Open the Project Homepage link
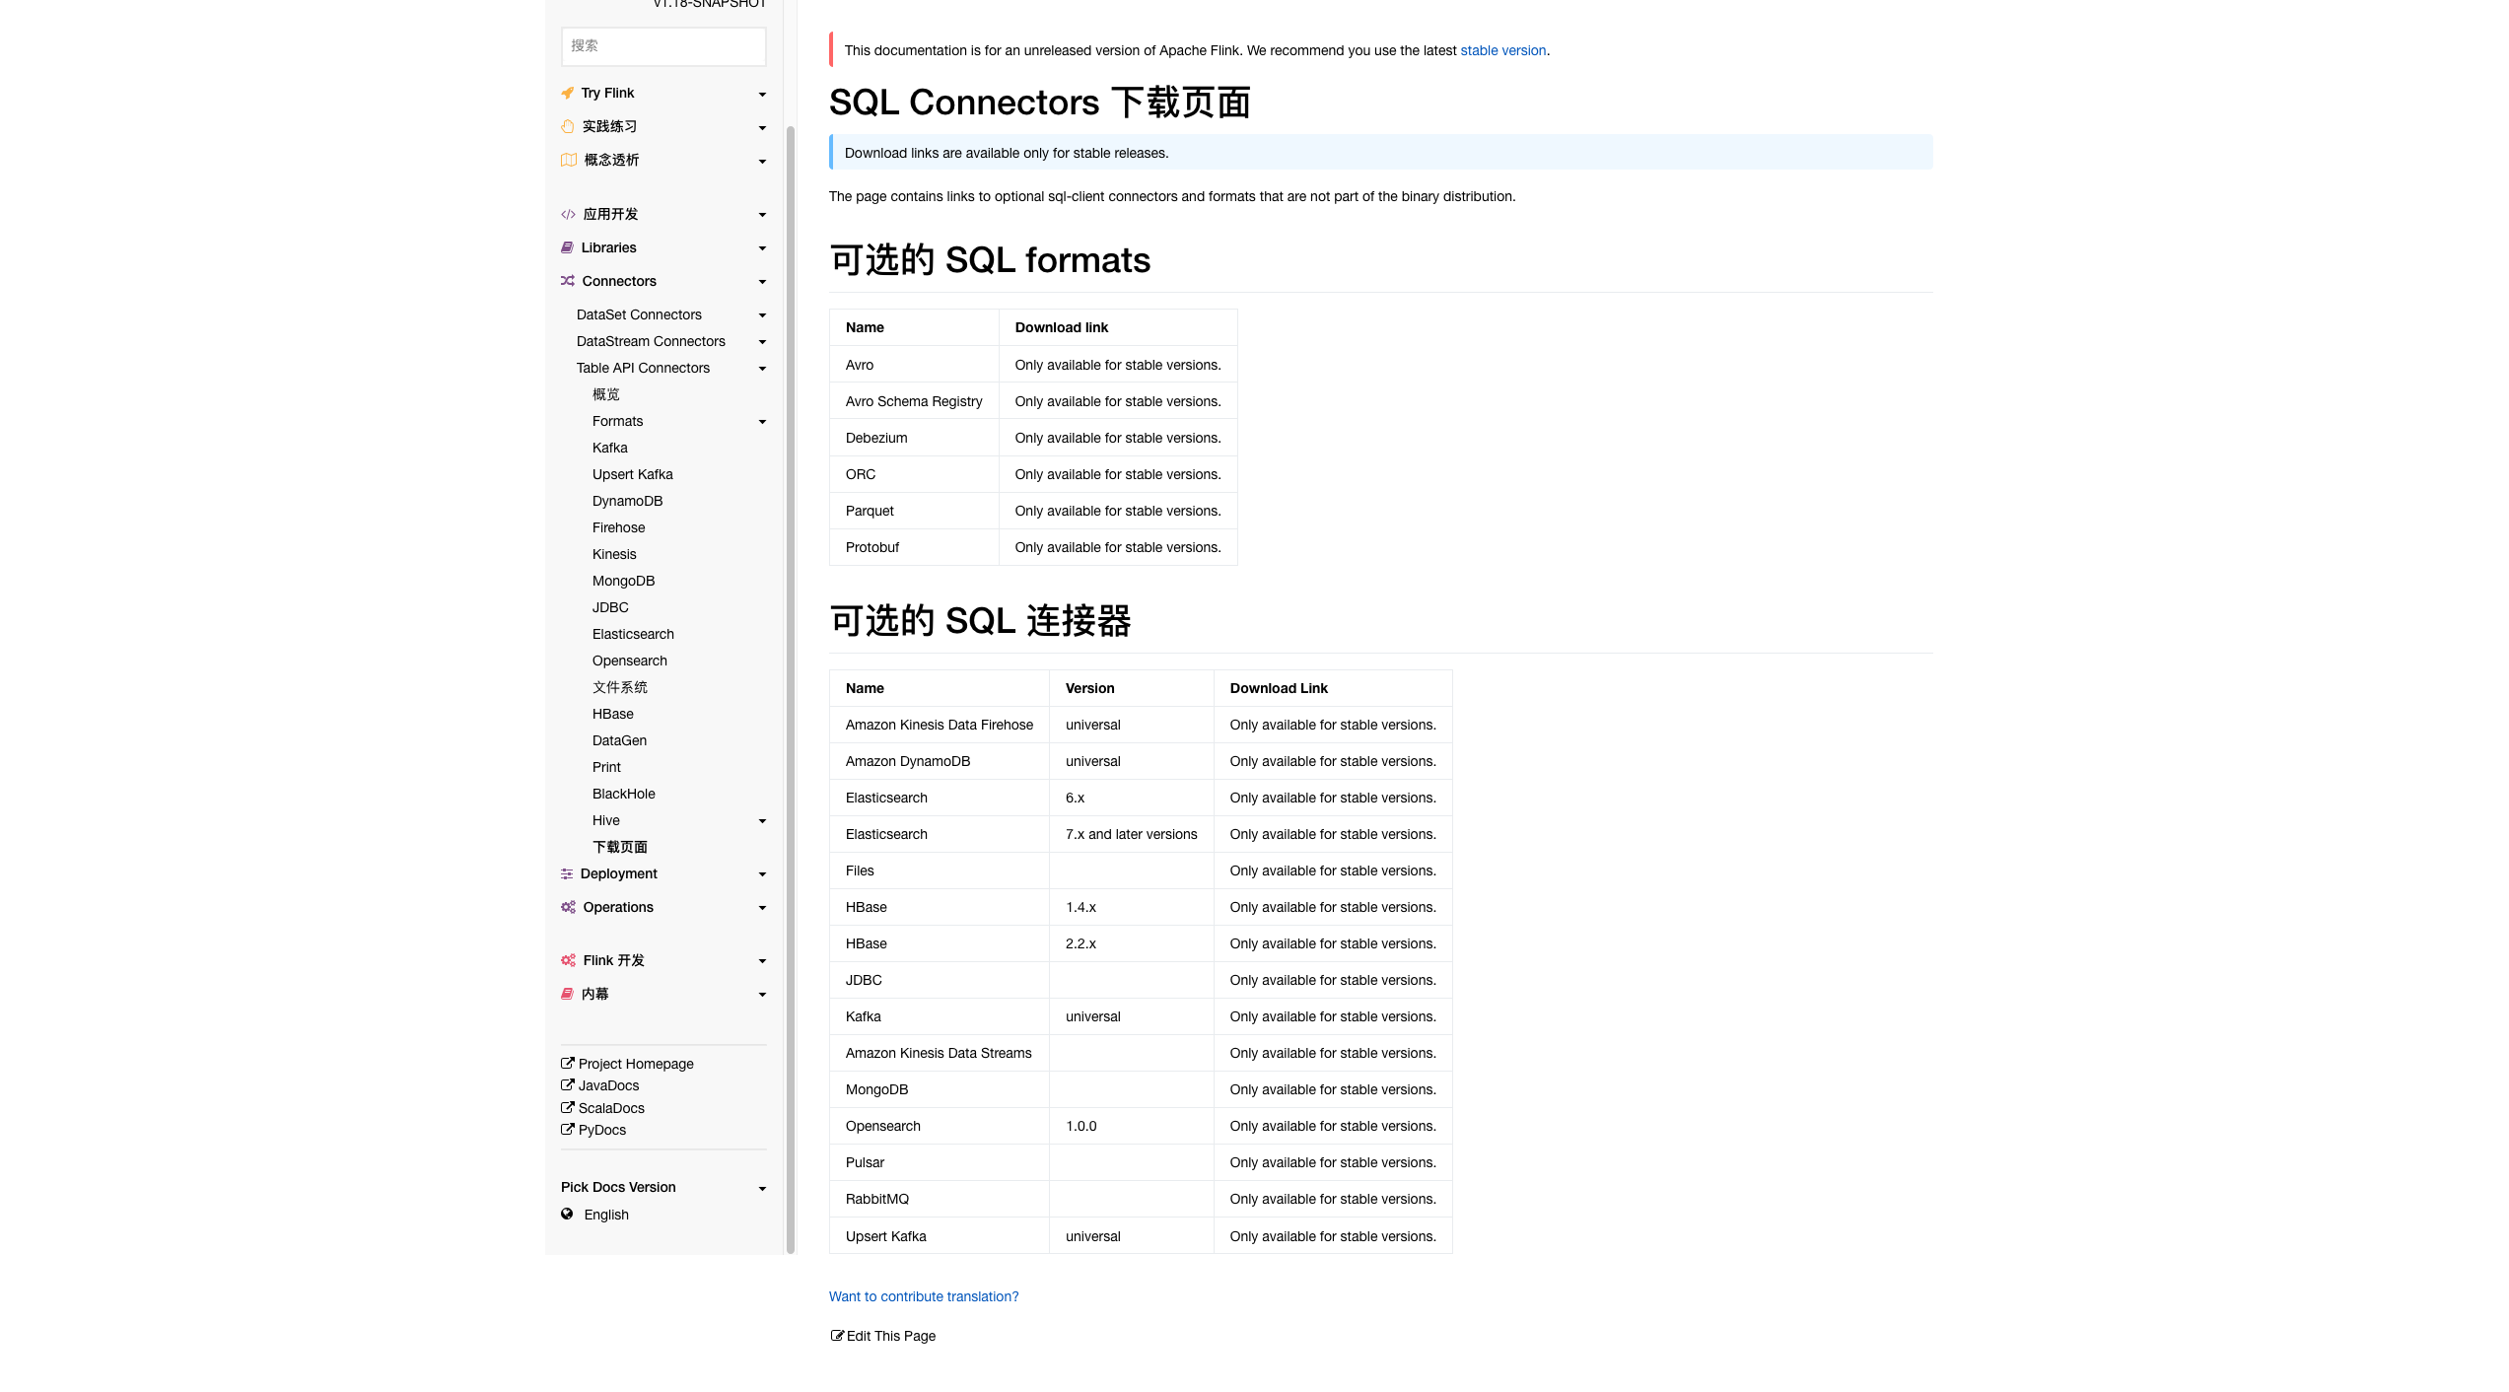 point(636,1064)
